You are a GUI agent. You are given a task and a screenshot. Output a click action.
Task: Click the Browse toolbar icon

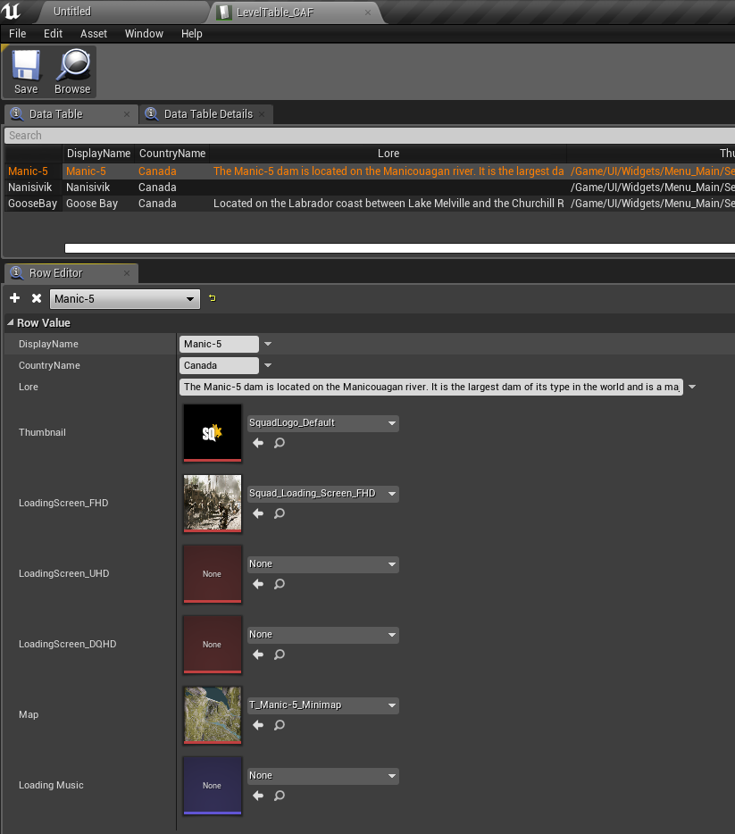pos(72,71)
